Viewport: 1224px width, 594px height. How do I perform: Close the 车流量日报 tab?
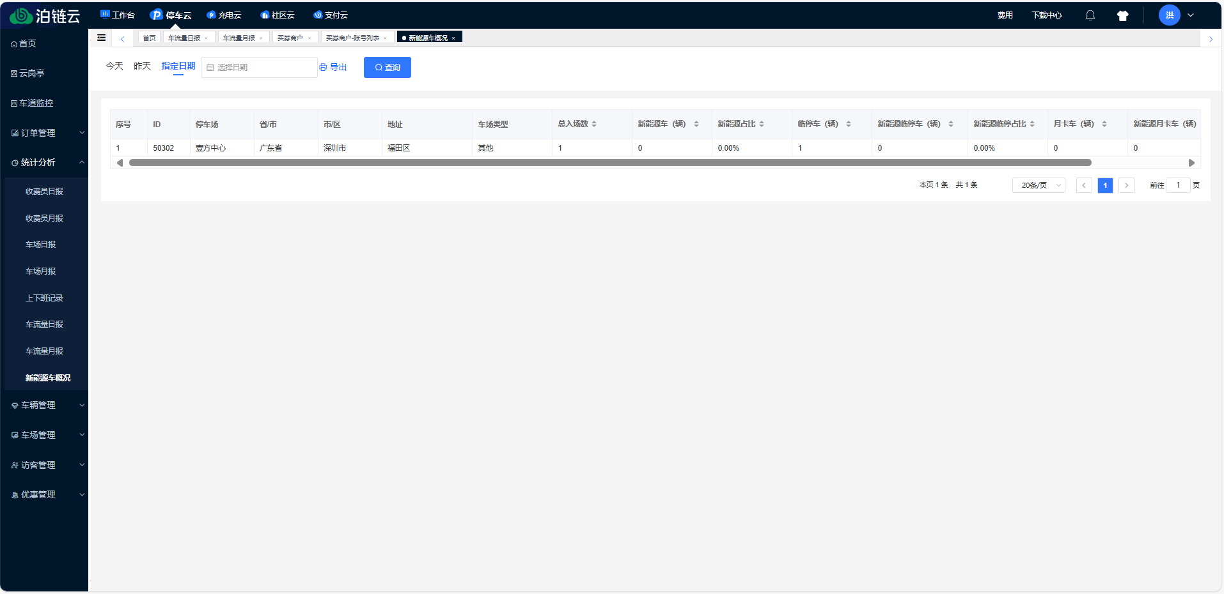206,38
